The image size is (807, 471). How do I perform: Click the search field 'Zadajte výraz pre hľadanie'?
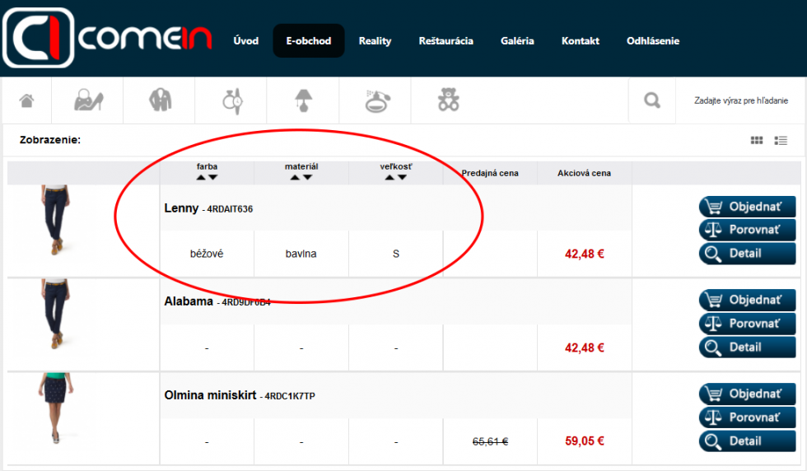click(740, 100)
